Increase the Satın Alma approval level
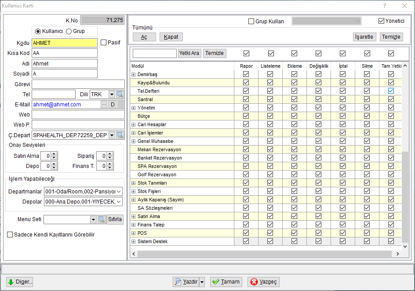Viewport: 415px width, 291px height. pos(54,154)
